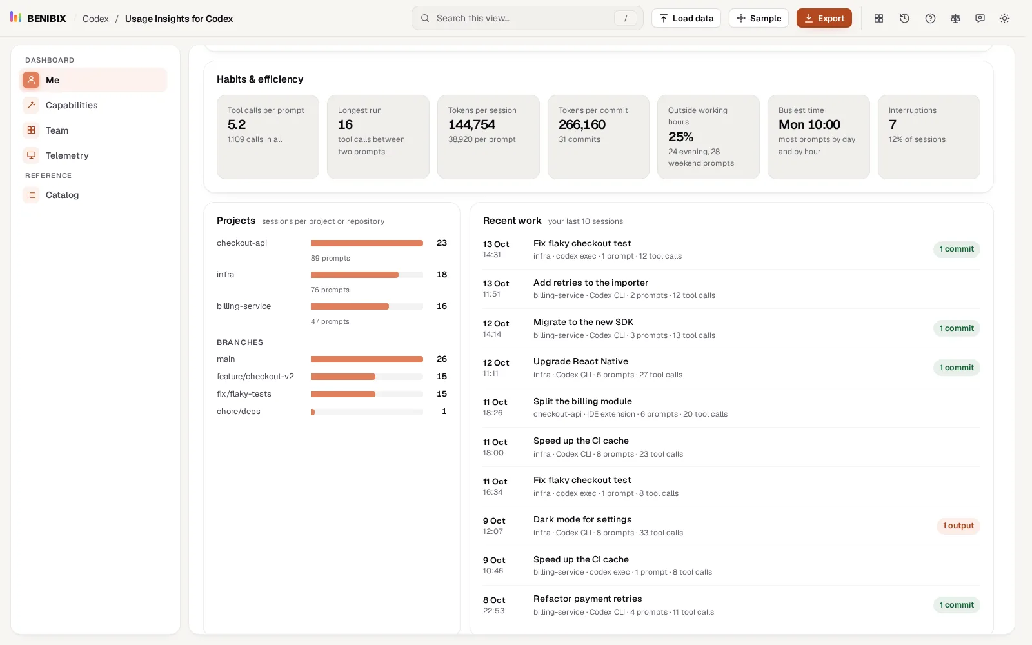The image size is (1032, 645).
Task: Go to the Team label in sidebar
Action: tap(57, 130)
